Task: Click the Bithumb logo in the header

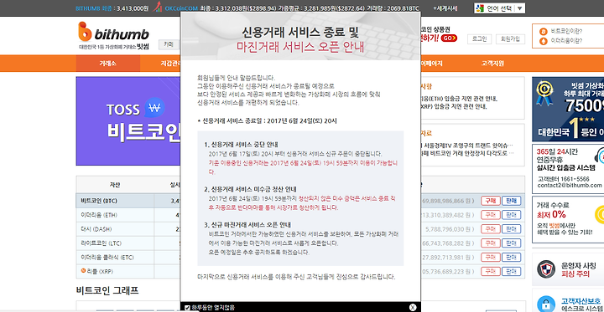Action: pos(113,36)
